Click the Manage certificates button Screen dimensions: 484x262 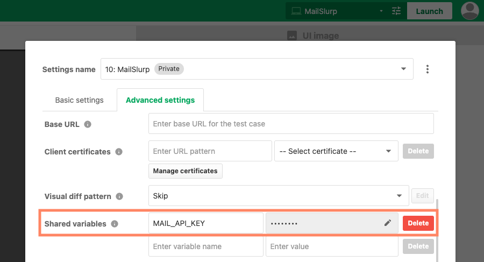click(x=185, y=171)
